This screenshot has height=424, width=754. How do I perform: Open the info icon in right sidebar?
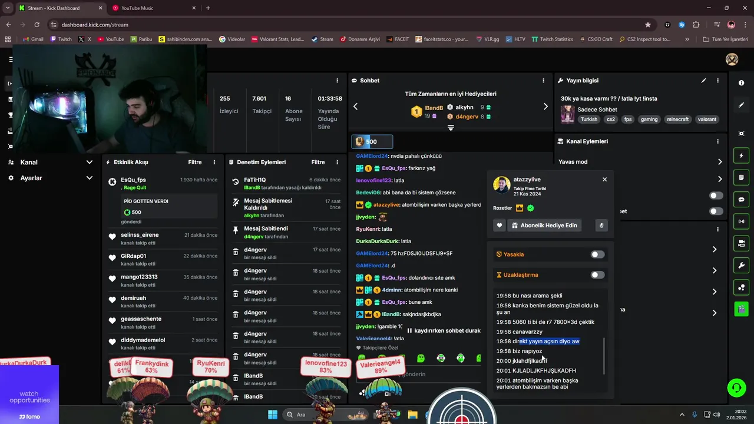pyautogui.click(x=741, y=83)
